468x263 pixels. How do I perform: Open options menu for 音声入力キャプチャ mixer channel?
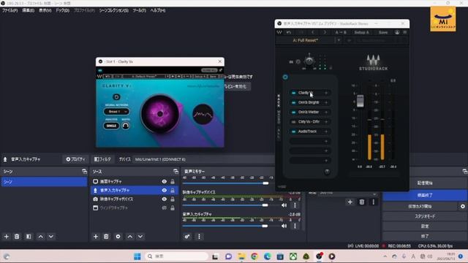(x=295, y=226)
